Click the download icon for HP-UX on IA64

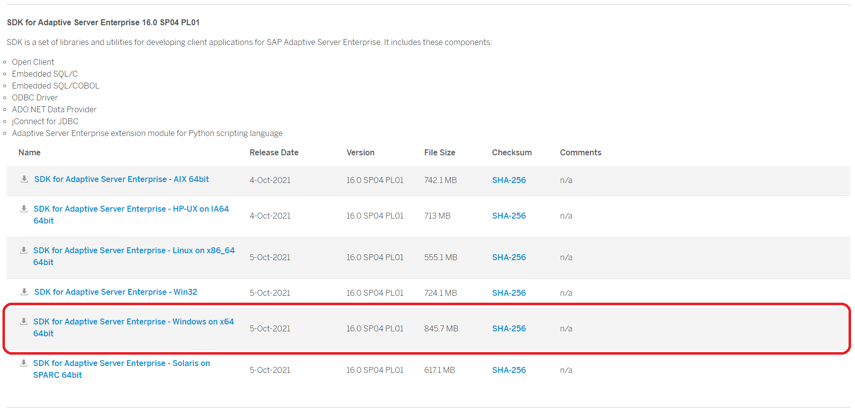(24, 209)
